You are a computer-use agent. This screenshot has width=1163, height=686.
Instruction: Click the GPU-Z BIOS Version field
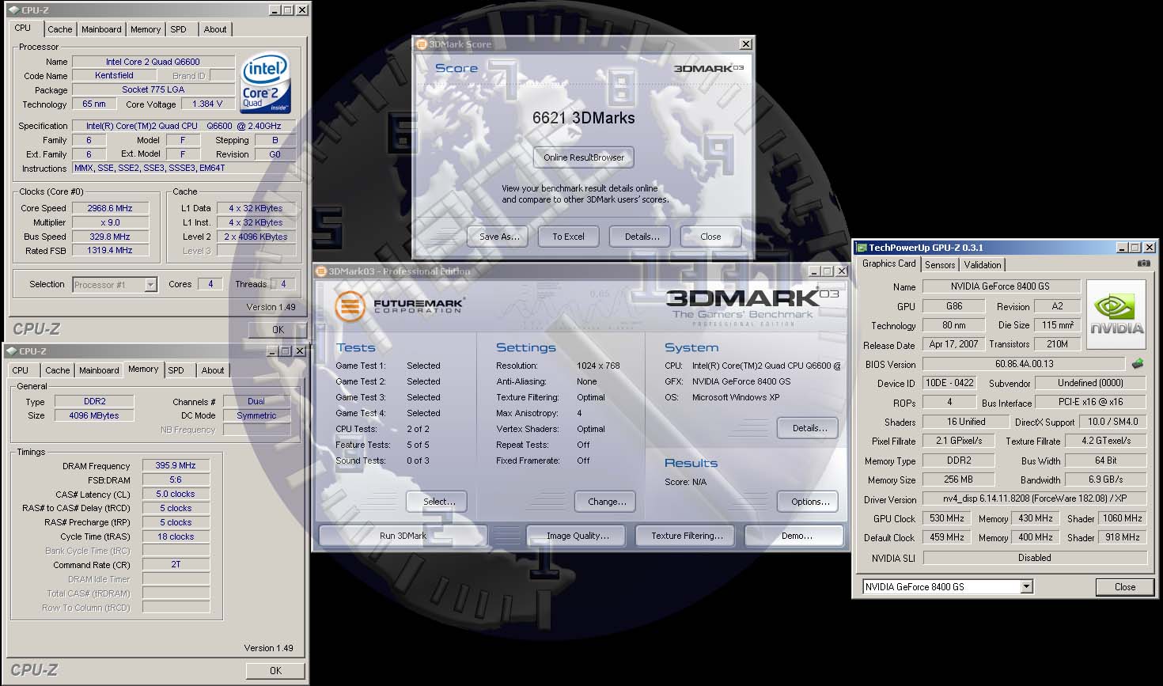[x=1024, y=364]
